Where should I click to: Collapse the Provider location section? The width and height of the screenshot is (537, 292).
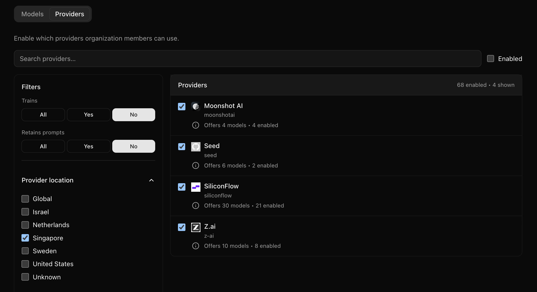point(151,180)
